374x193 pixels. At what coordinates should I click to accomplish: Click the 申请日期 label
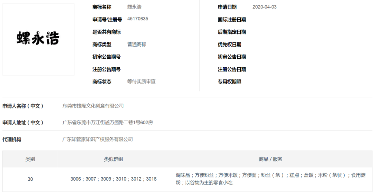coord(227,7)
